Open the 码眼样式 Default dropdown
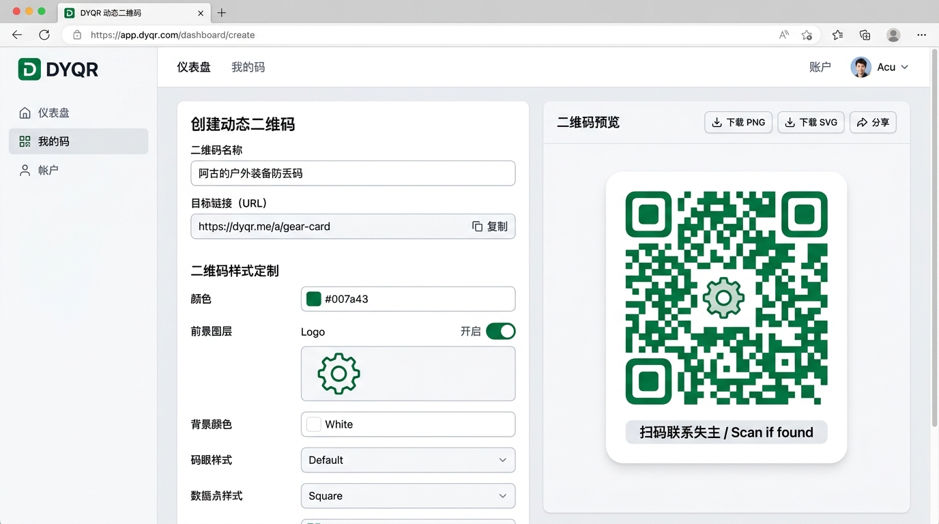 coord(408,460)
